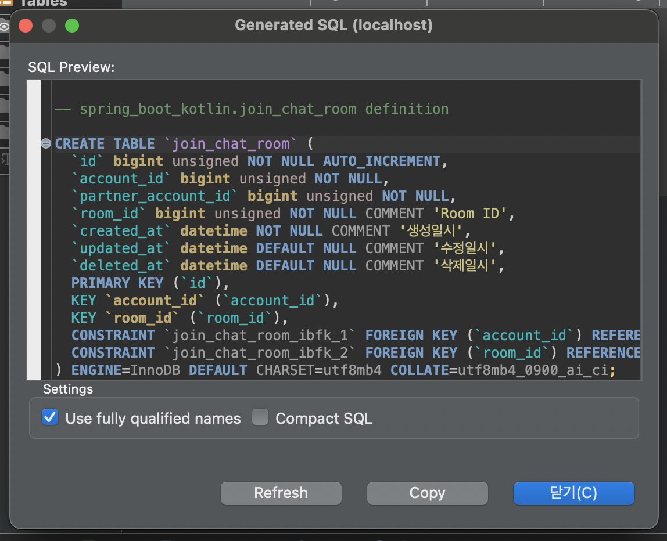
Task: Click KEY `account_id` index line
Action: coord(205,301)
